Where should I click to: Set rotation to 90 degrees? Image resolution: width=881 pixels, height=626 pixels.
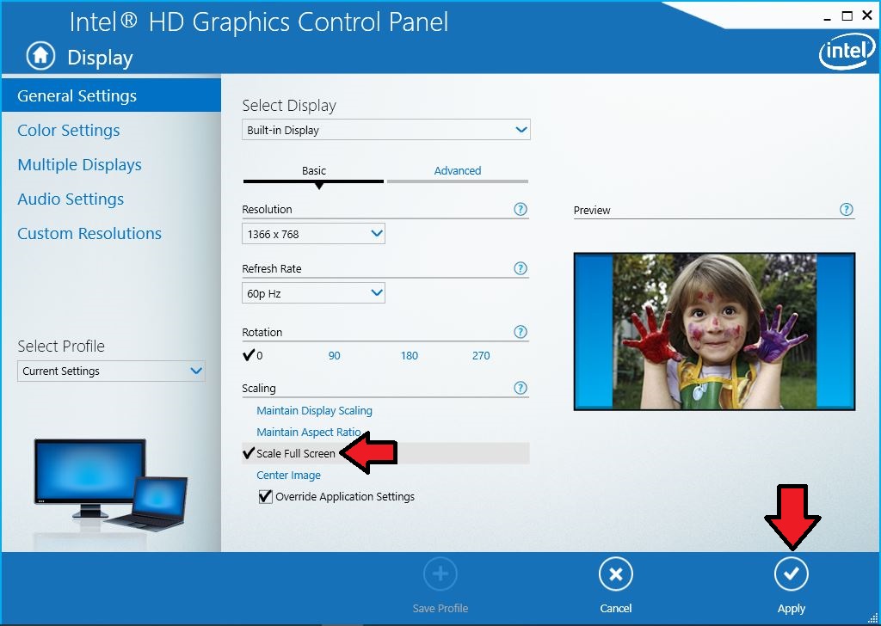[335, 355]
